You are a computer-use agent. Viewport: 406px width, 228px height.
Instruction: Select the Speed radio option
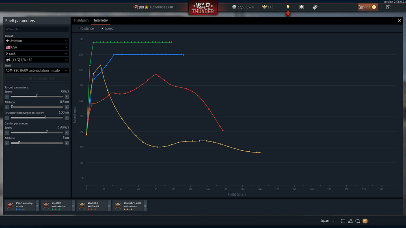[107, 28]
